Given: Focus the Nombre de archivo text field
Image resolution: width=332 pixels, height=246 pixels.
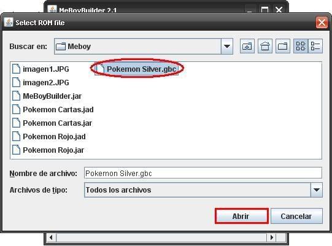Looking at the screenshot, I should click(203, 173).
